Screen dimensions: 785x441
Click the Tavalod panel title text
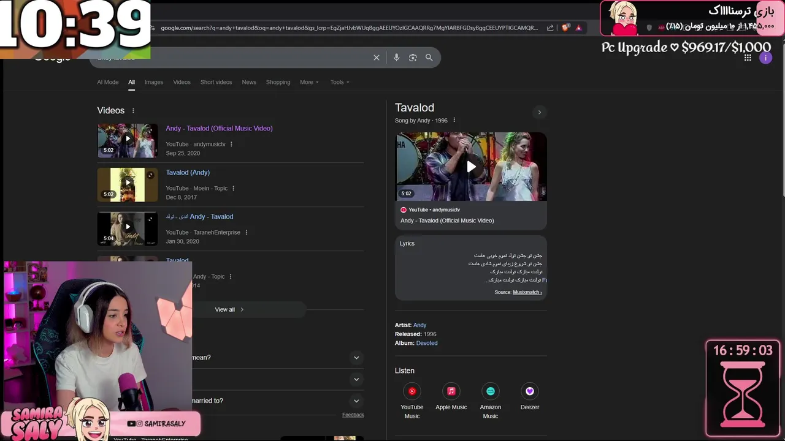415,108
